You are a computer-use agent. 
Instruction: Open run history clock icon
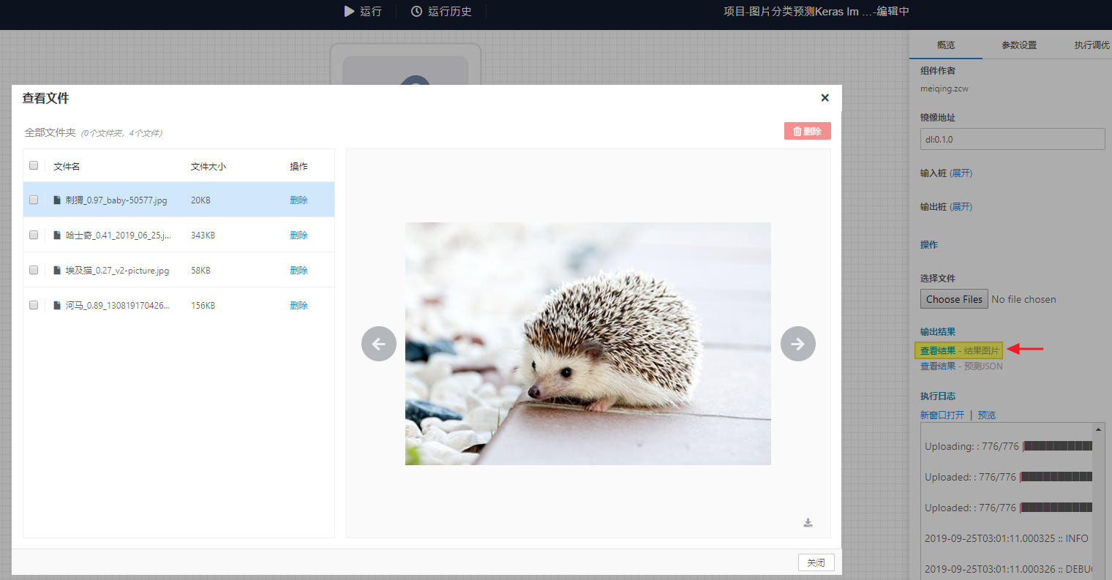click(416, 11)
